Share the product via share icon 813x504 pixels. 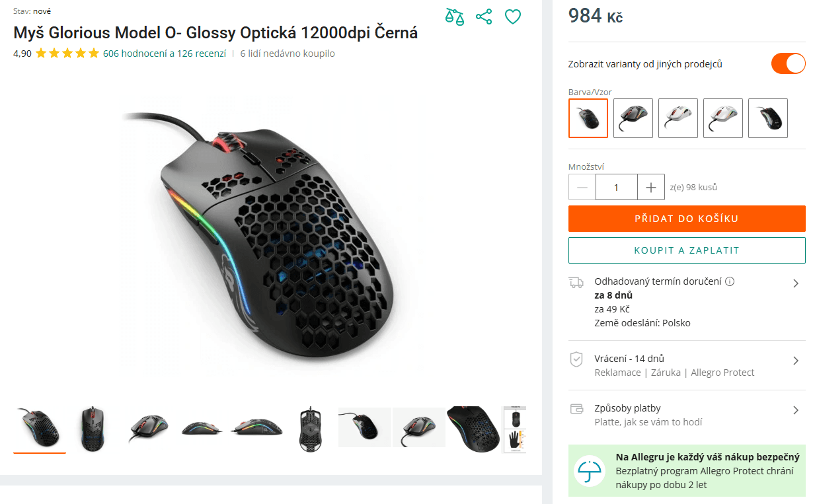coord(484,17)
